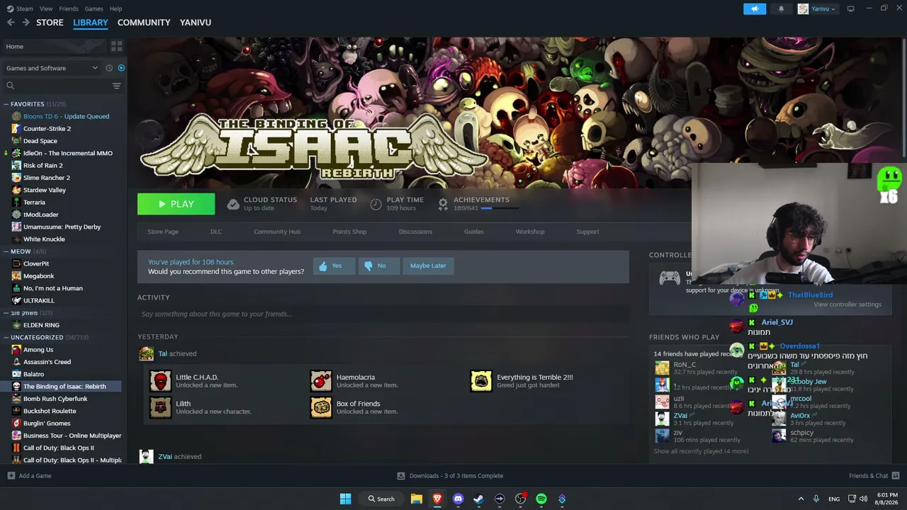Launch Big Picture mode monitor icon
This screenshot has width=907, height=510.
tap(851, 8)
